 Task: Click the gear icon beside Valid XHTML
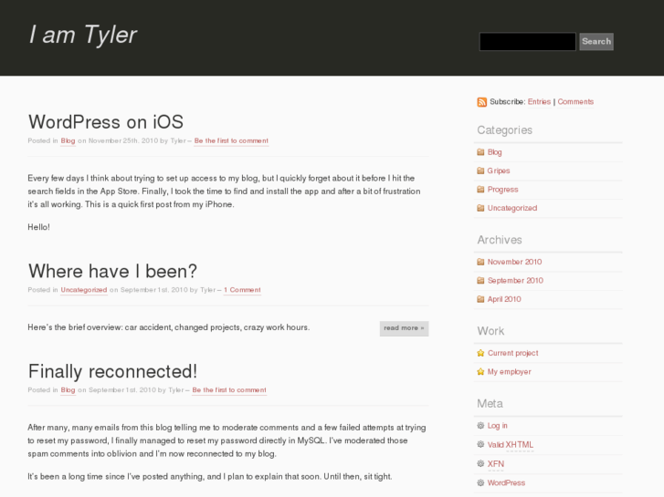click(x=480, y=444)
